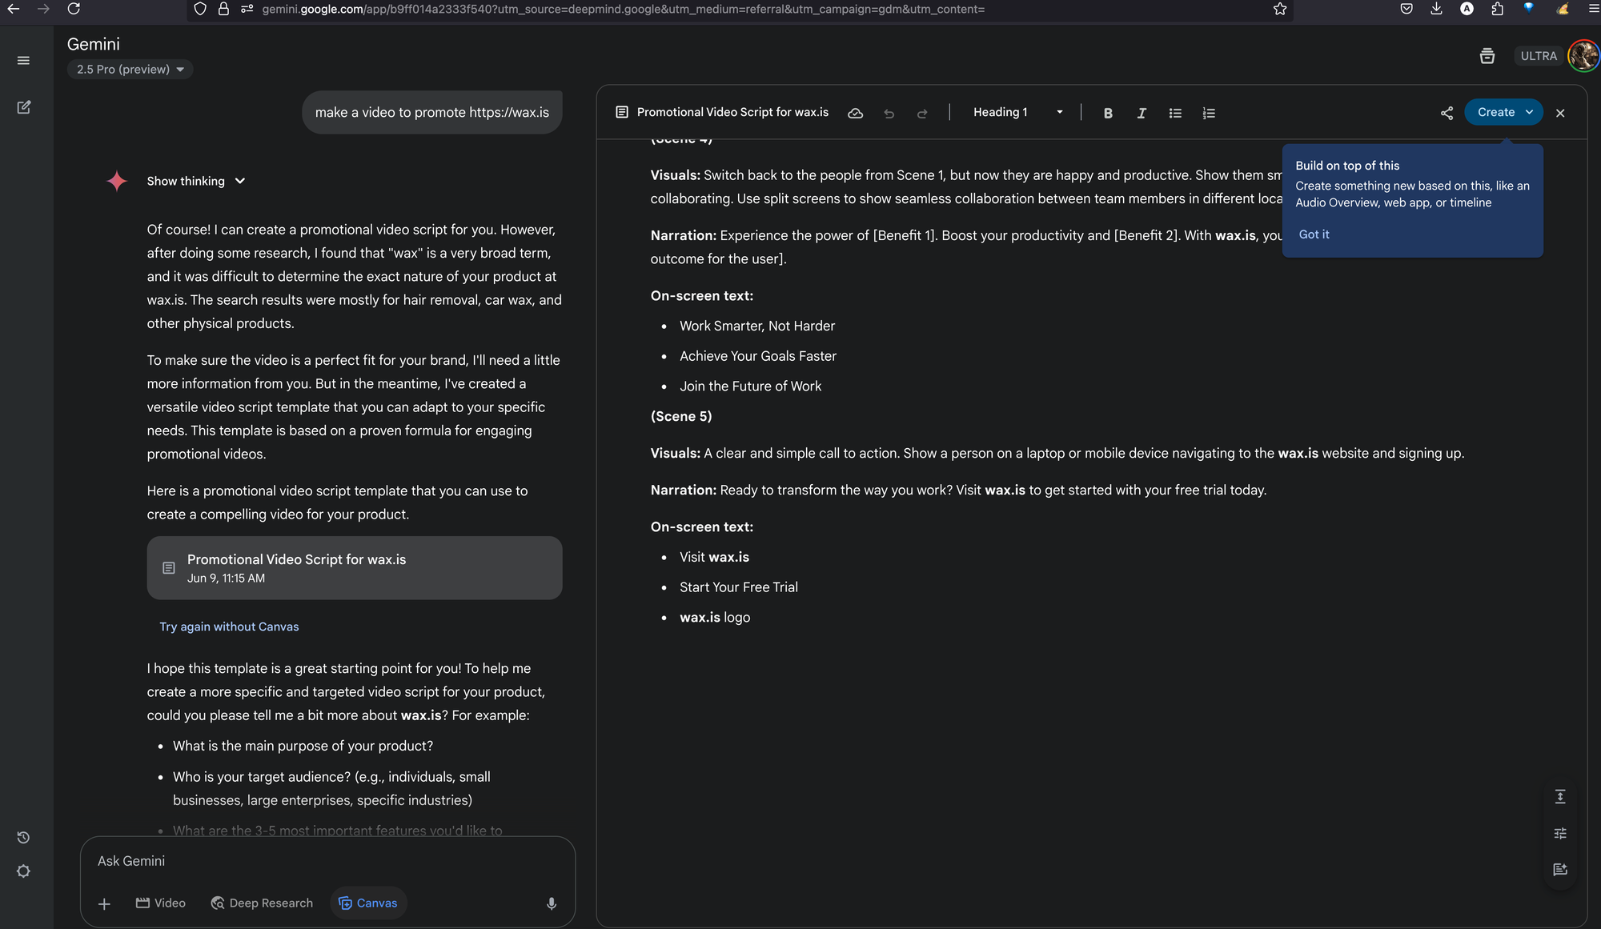Click the Pocket save icon in browser toolbar
The image size is (1601, 929).
pyautogui.click(x=1406, y=9)
